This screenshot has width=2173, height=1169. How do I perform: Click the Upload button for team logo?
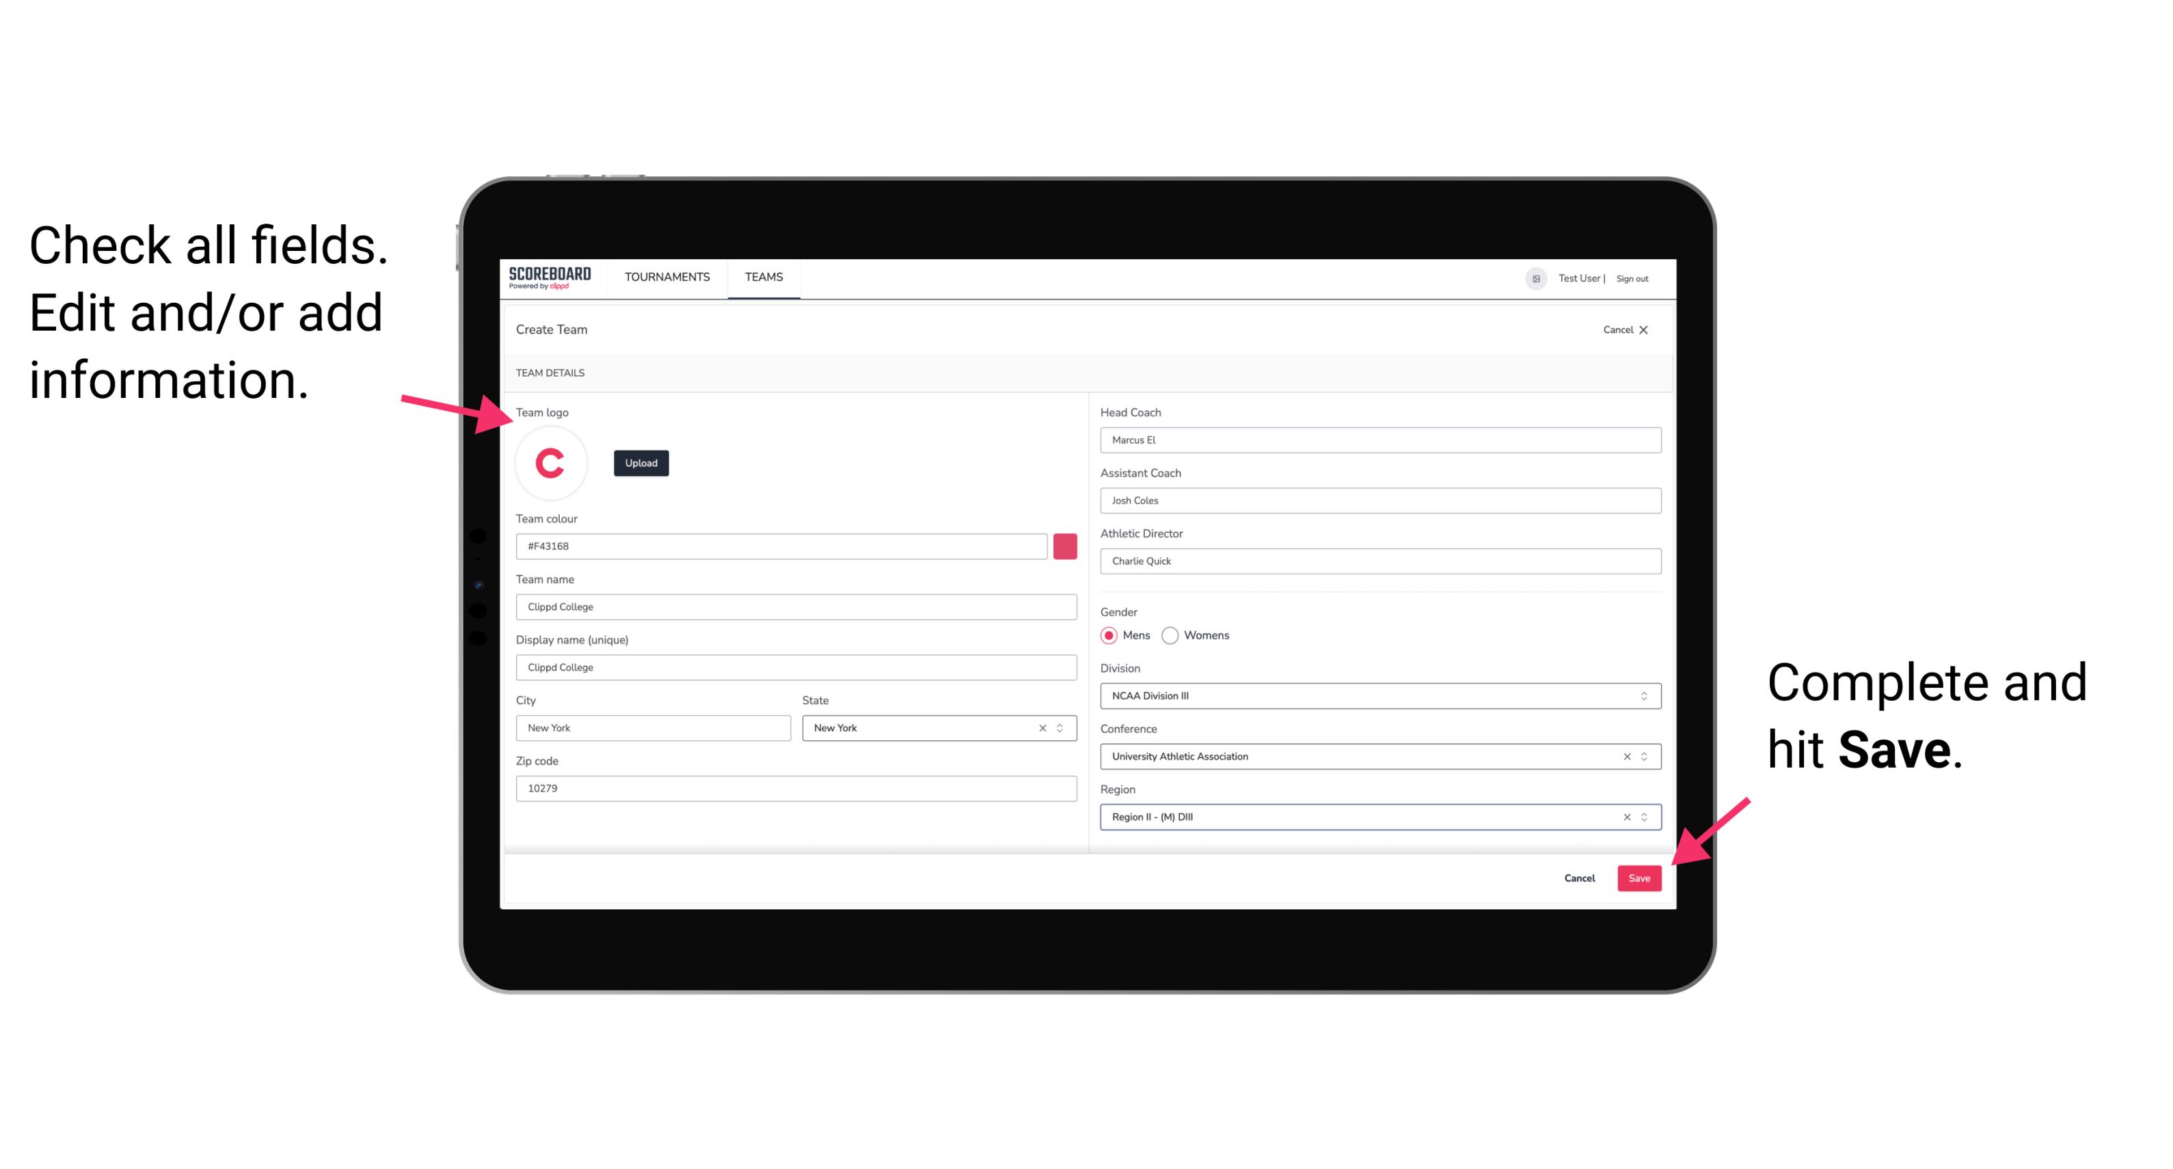640,462
